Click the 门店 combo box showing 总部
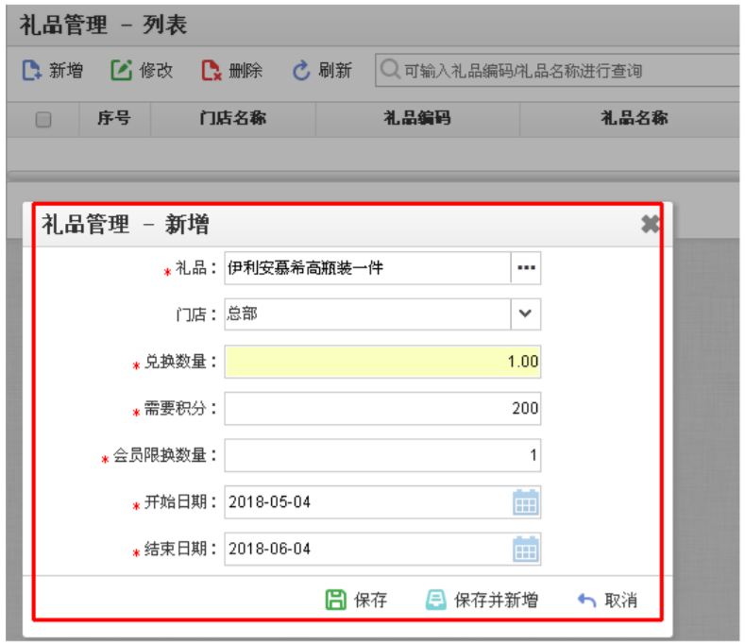The width and height of the screenshot is (745, 644). click(x=367, y=314)
